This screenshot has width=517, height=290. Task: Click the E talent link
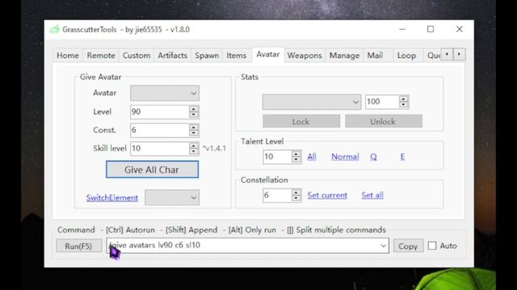coord(402,156)
